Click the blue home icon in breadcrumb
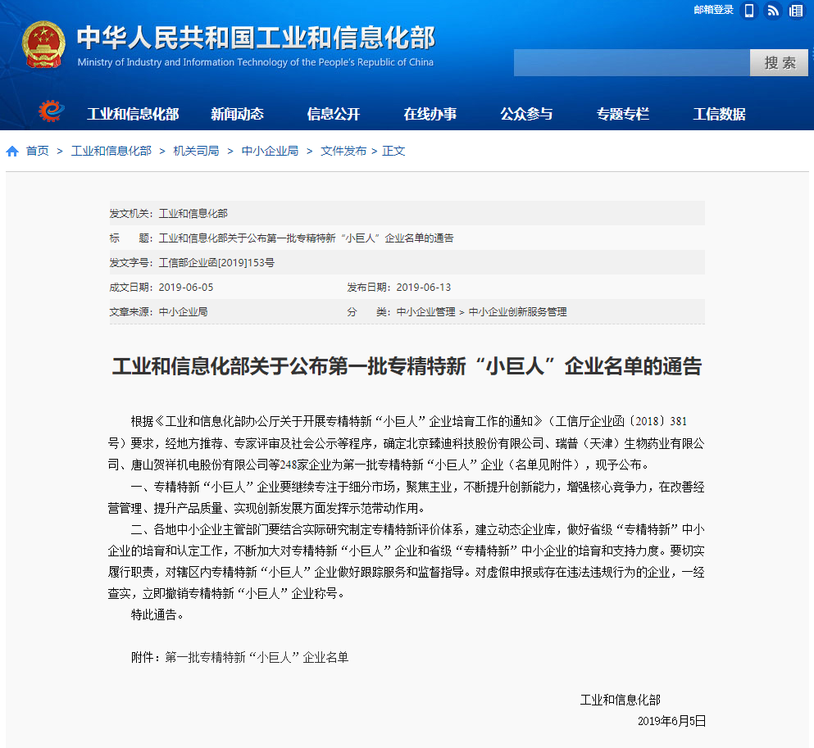Viewport: 814px width, 748px height. [x=12, y=152]
